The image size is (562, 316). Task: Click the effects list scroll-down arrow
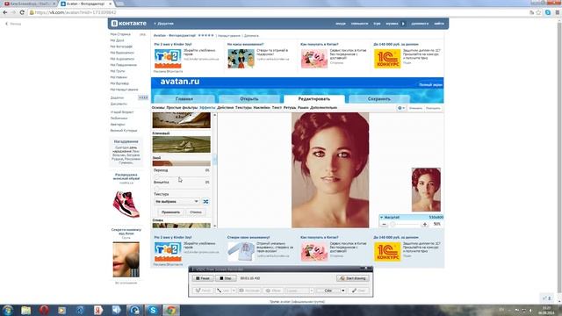pos(215,226)
